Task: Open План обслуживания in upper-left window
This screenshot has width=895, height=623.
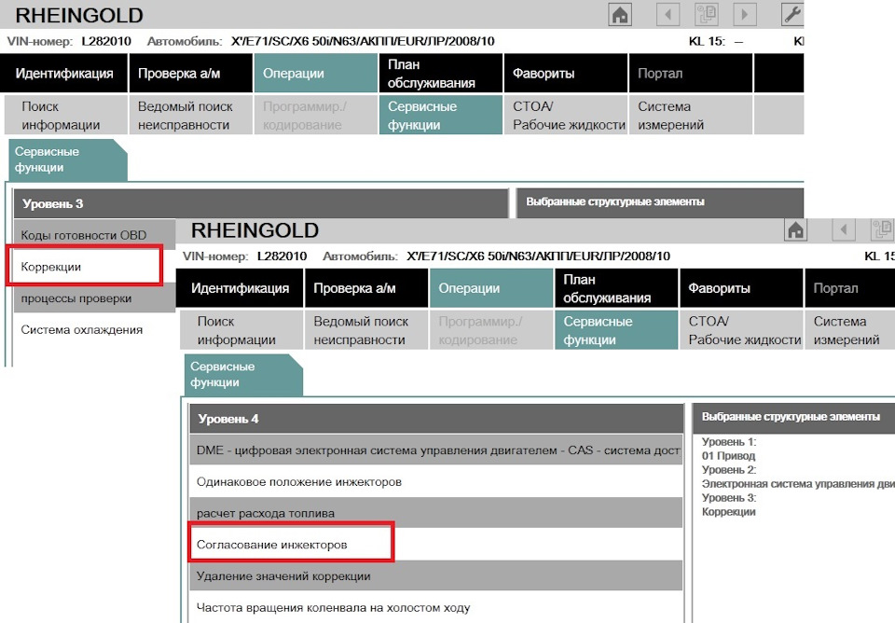Action: (441, 73)
